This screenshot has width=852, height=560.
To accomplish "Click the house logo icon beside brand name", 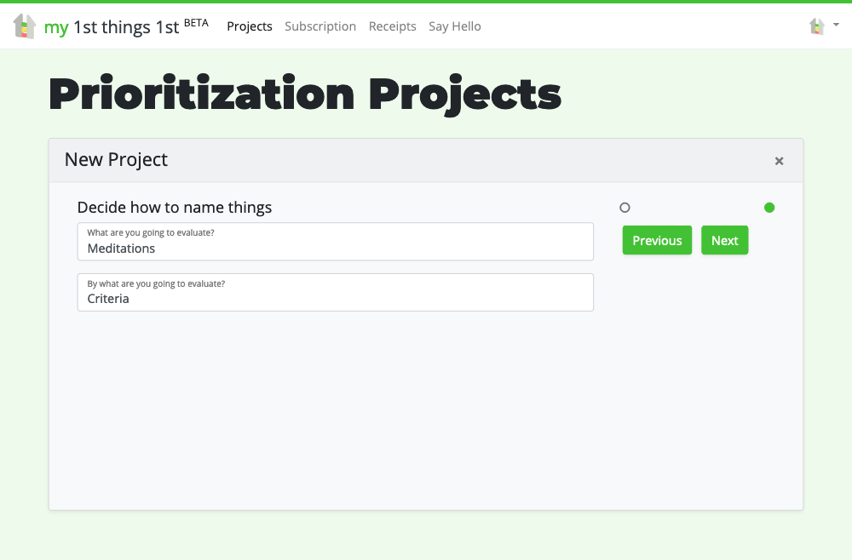I will coord(25,26).
